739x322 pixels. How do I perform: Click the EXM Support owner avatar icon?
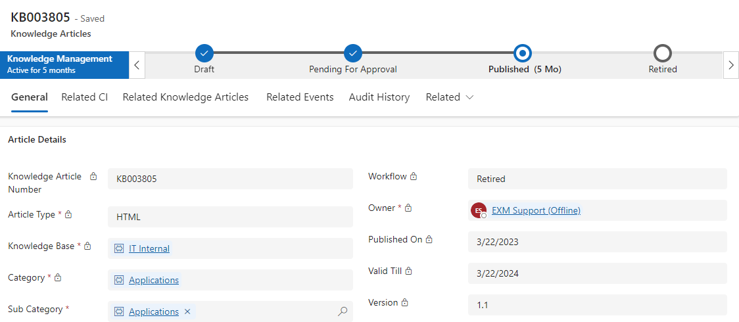point(479,210)
